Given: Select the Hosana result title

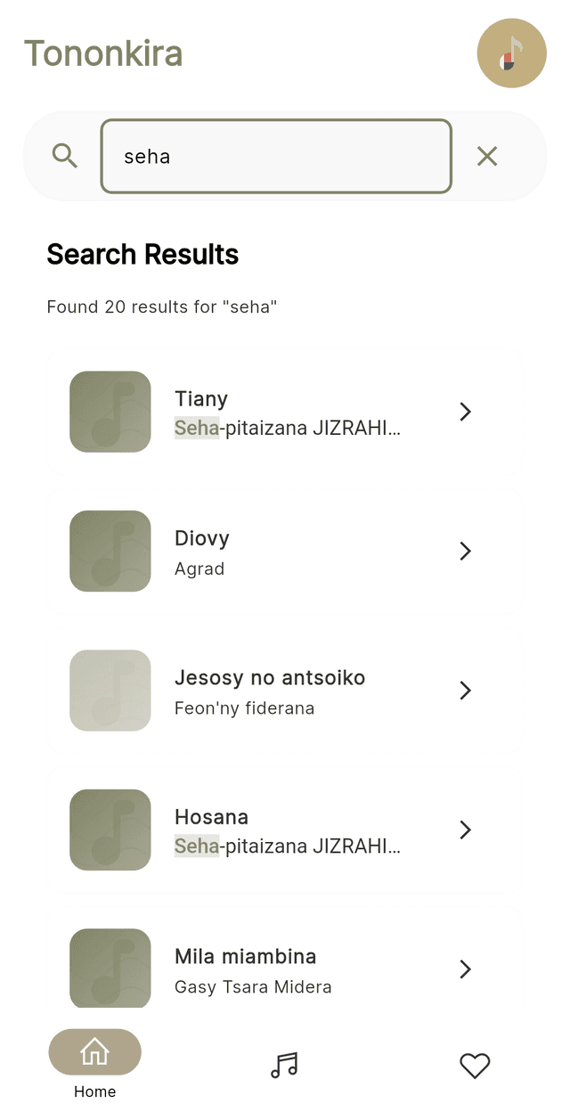Looking at the screenshot, I should coord(211,817).
